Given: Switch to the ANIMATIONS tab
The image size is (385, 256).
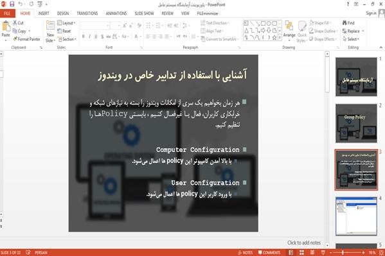Looking at the screenshot, I should tap(116, 13).
